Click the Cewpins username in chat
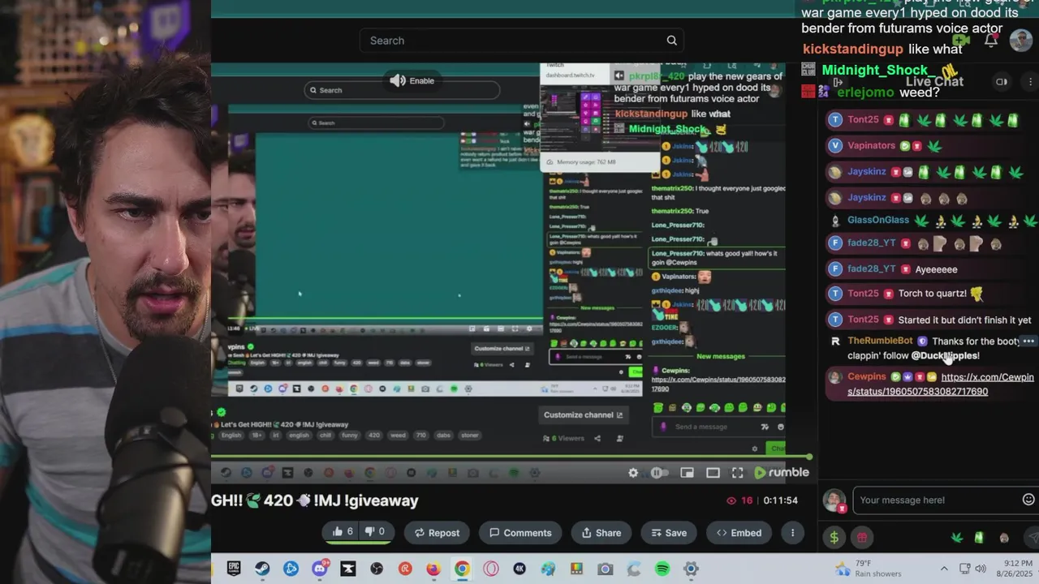The height and width of the screenshot is (584, 1039). click(867, 377)
